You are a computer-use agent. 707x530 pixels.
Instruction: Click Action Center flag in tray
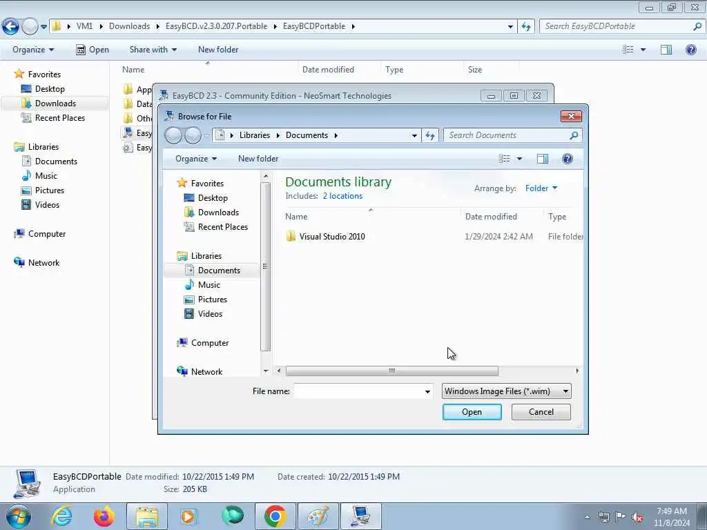621,518
